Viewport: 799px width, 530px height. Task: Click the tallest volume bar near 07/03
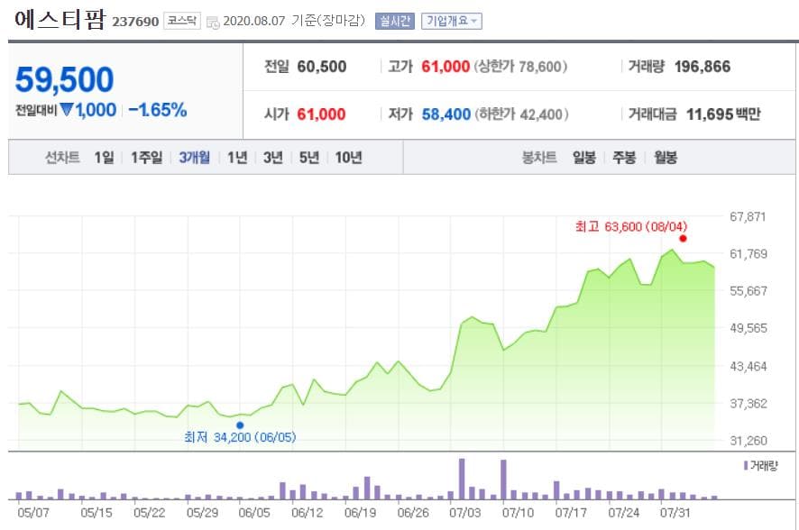(462, 480)
